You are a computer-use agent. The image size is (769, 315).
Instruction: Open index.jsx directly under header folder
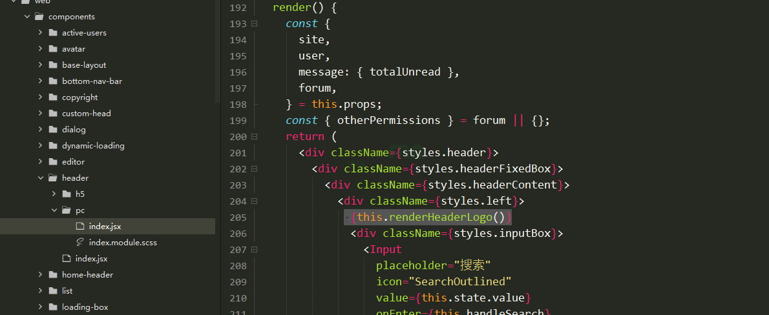click(x=91, y=259)
